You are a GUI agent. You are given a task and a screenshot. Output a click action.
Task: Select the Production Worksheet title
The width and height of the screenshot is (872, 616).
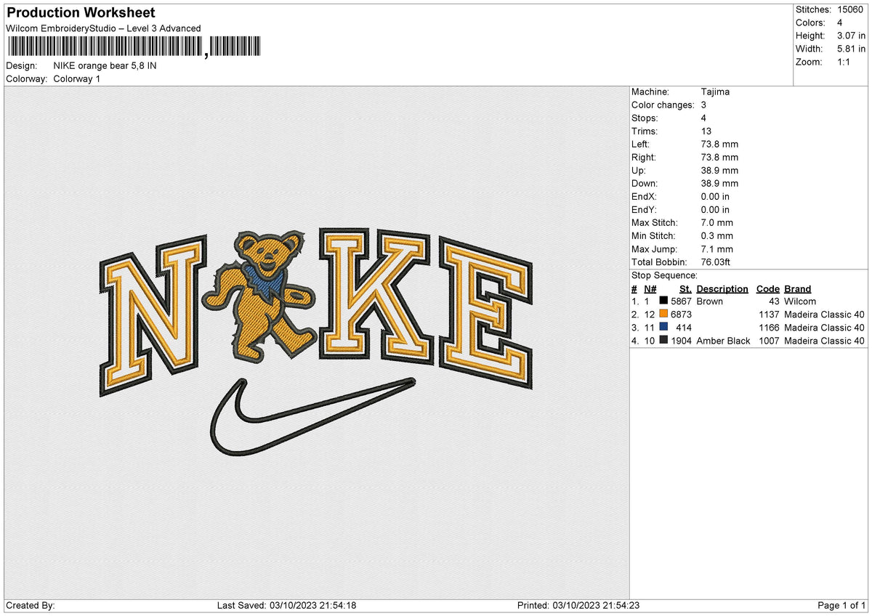(x=81, y=13)
